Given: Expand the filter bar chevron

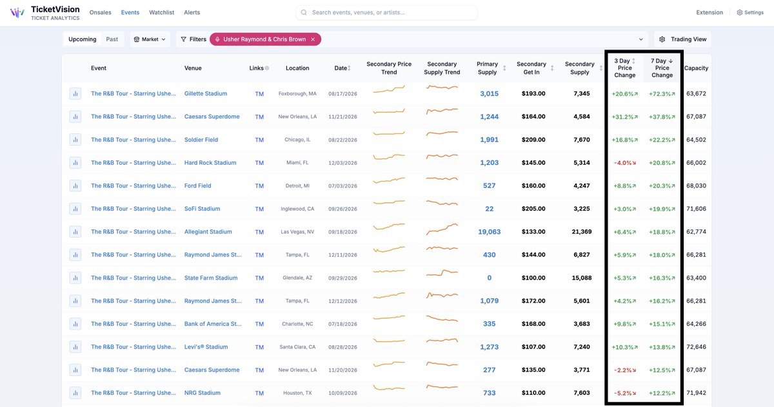Looking at the screenshot, I should click(x=641, y=39).
